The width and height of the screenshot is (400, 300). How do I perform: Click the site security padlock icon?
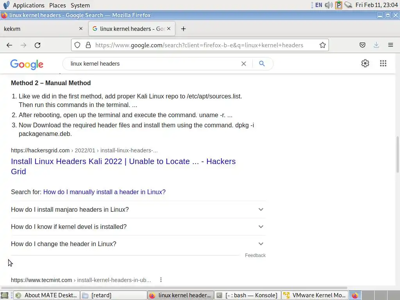coord(88,45)
